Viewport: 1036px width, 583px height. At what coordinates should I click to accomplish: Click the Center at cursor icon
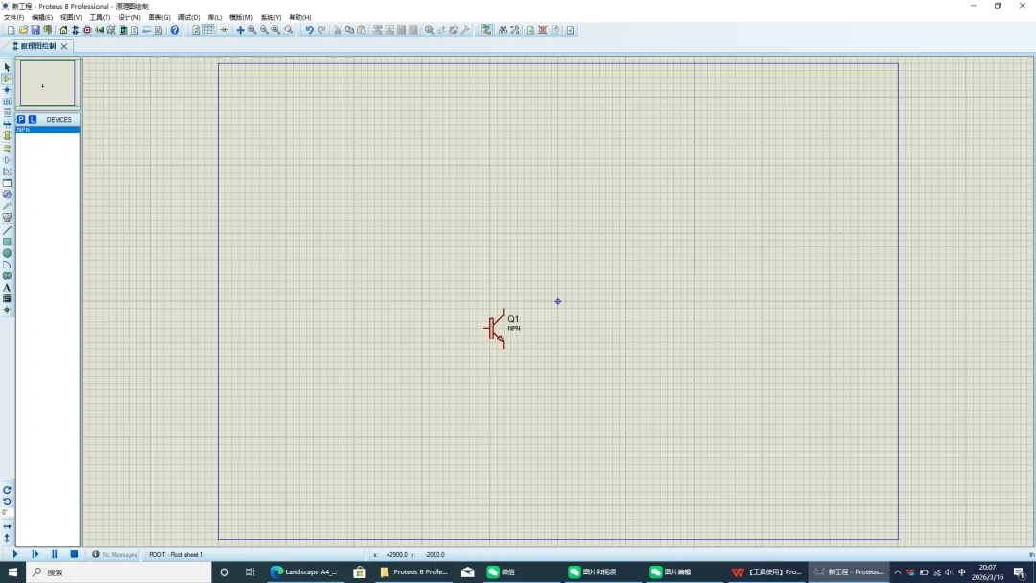pyautogui.click(x=240, y=30)
